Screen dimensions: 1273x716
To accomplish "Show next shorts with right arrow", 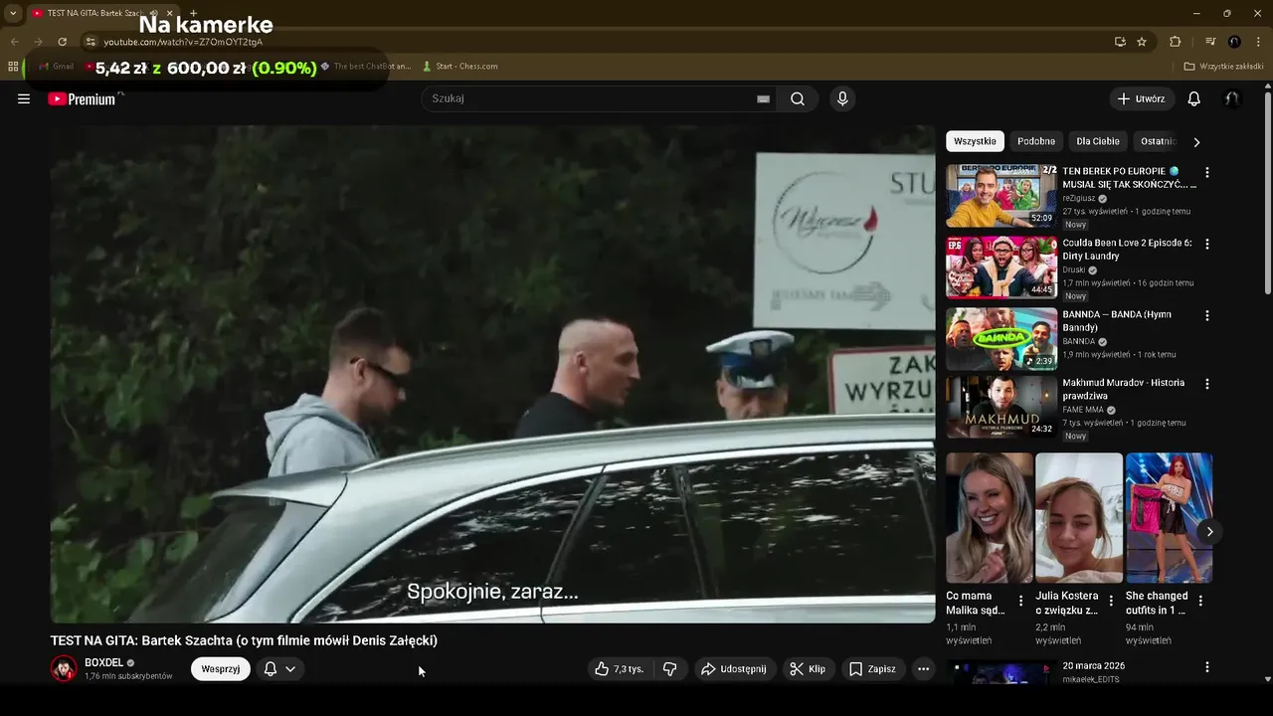I will pos(1209,532).
